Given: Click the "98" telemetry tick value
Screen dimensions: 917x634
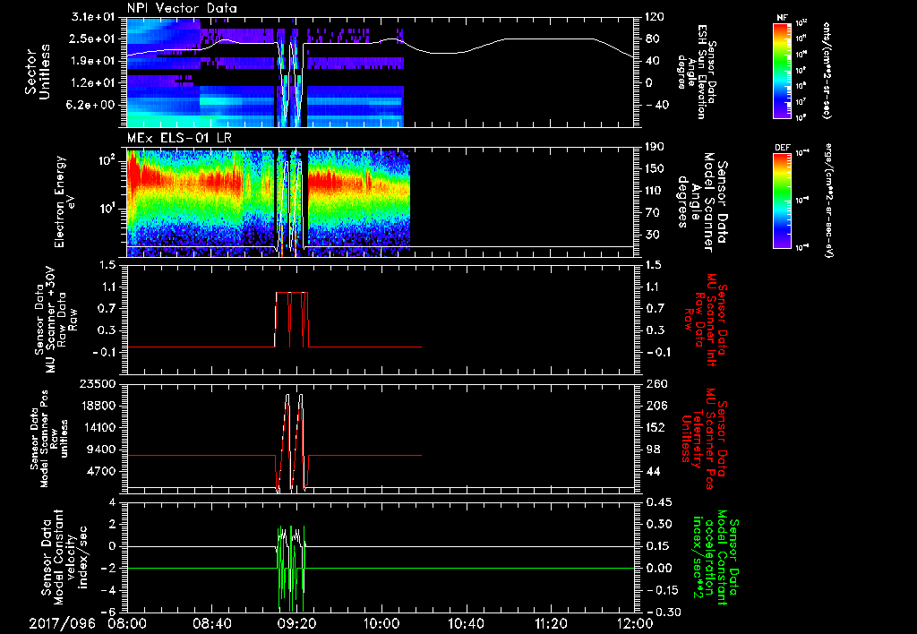Looking at the screenshot, I should 652,450.
